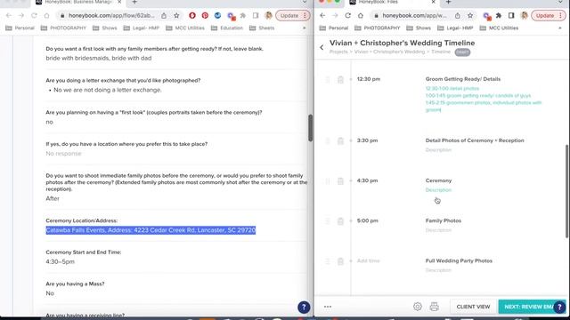The width and height of the screenshot is (570, 320).
Task: Edit the Ceremony description field
Action: coord(438,190)
